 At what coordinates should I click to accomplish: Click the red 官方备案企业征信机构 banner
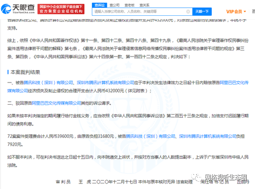(x=61, y=9)
